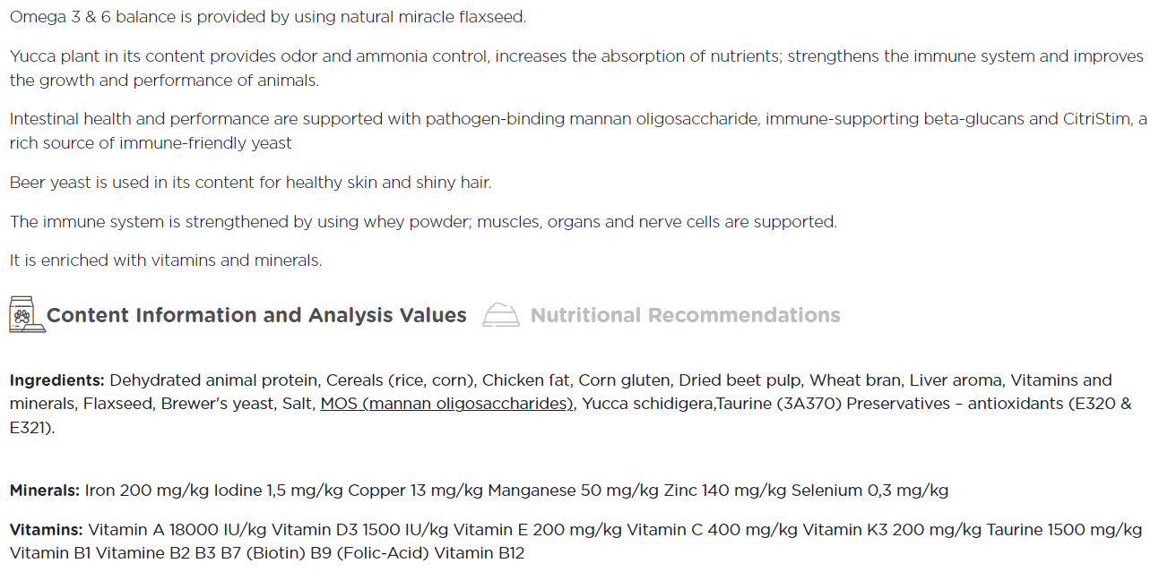Click the Yucca plant paragraph

tap(576, 68)
